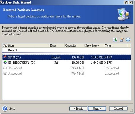Click the 139.0 GB capacity value
The height and width of the screenshot is (114, 135).
pyautogui.click(x=78, y=57)
